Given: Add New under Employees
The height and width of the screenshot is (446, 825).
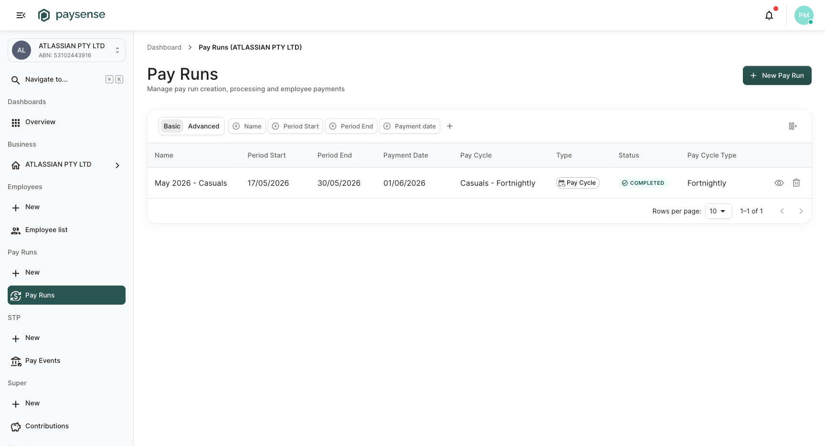Looking at the screenshot, I should pyautogui.click(x=66, y=207).
